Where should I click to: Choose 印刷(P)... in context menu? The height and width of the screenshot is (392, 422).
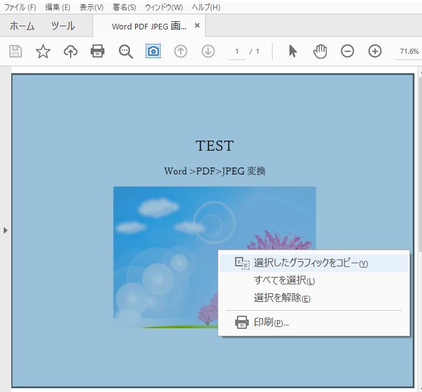click(314, 322)
